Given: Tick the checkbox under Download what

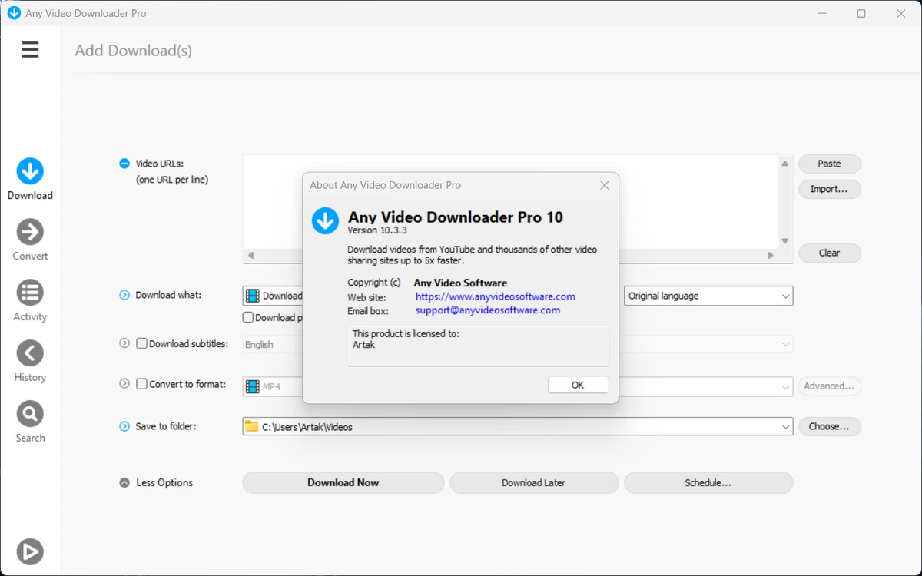Looking at the screenshot, I should coord(247,317).
